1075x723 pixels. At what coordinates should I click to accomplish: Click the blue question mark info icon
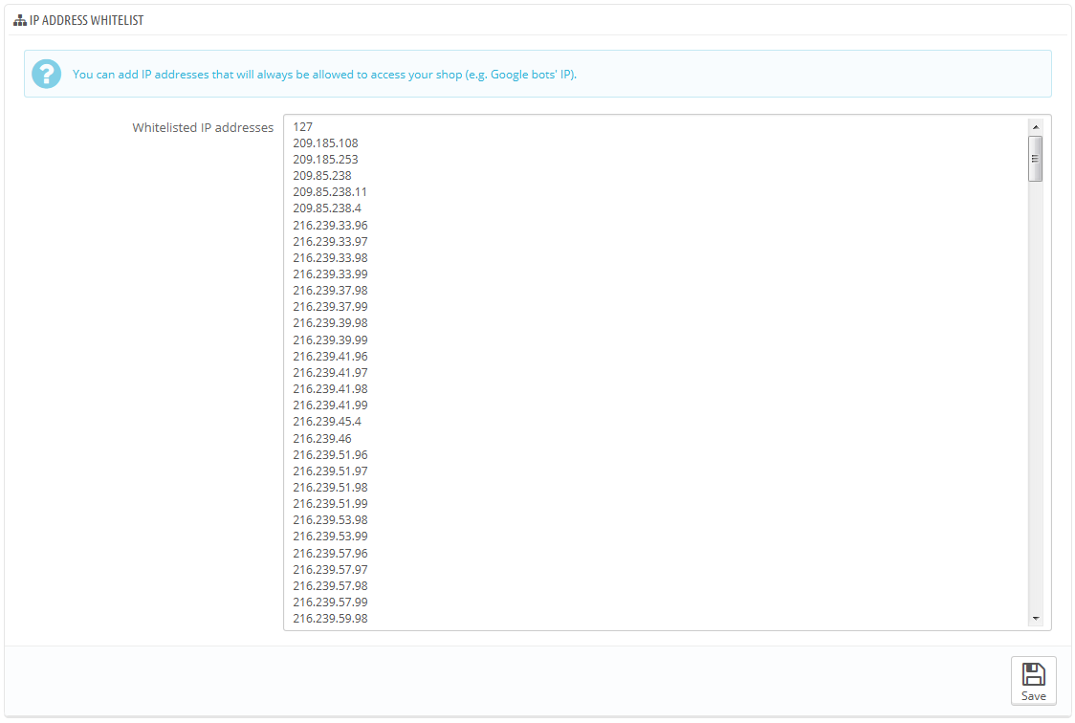click(x=47, y=74)
